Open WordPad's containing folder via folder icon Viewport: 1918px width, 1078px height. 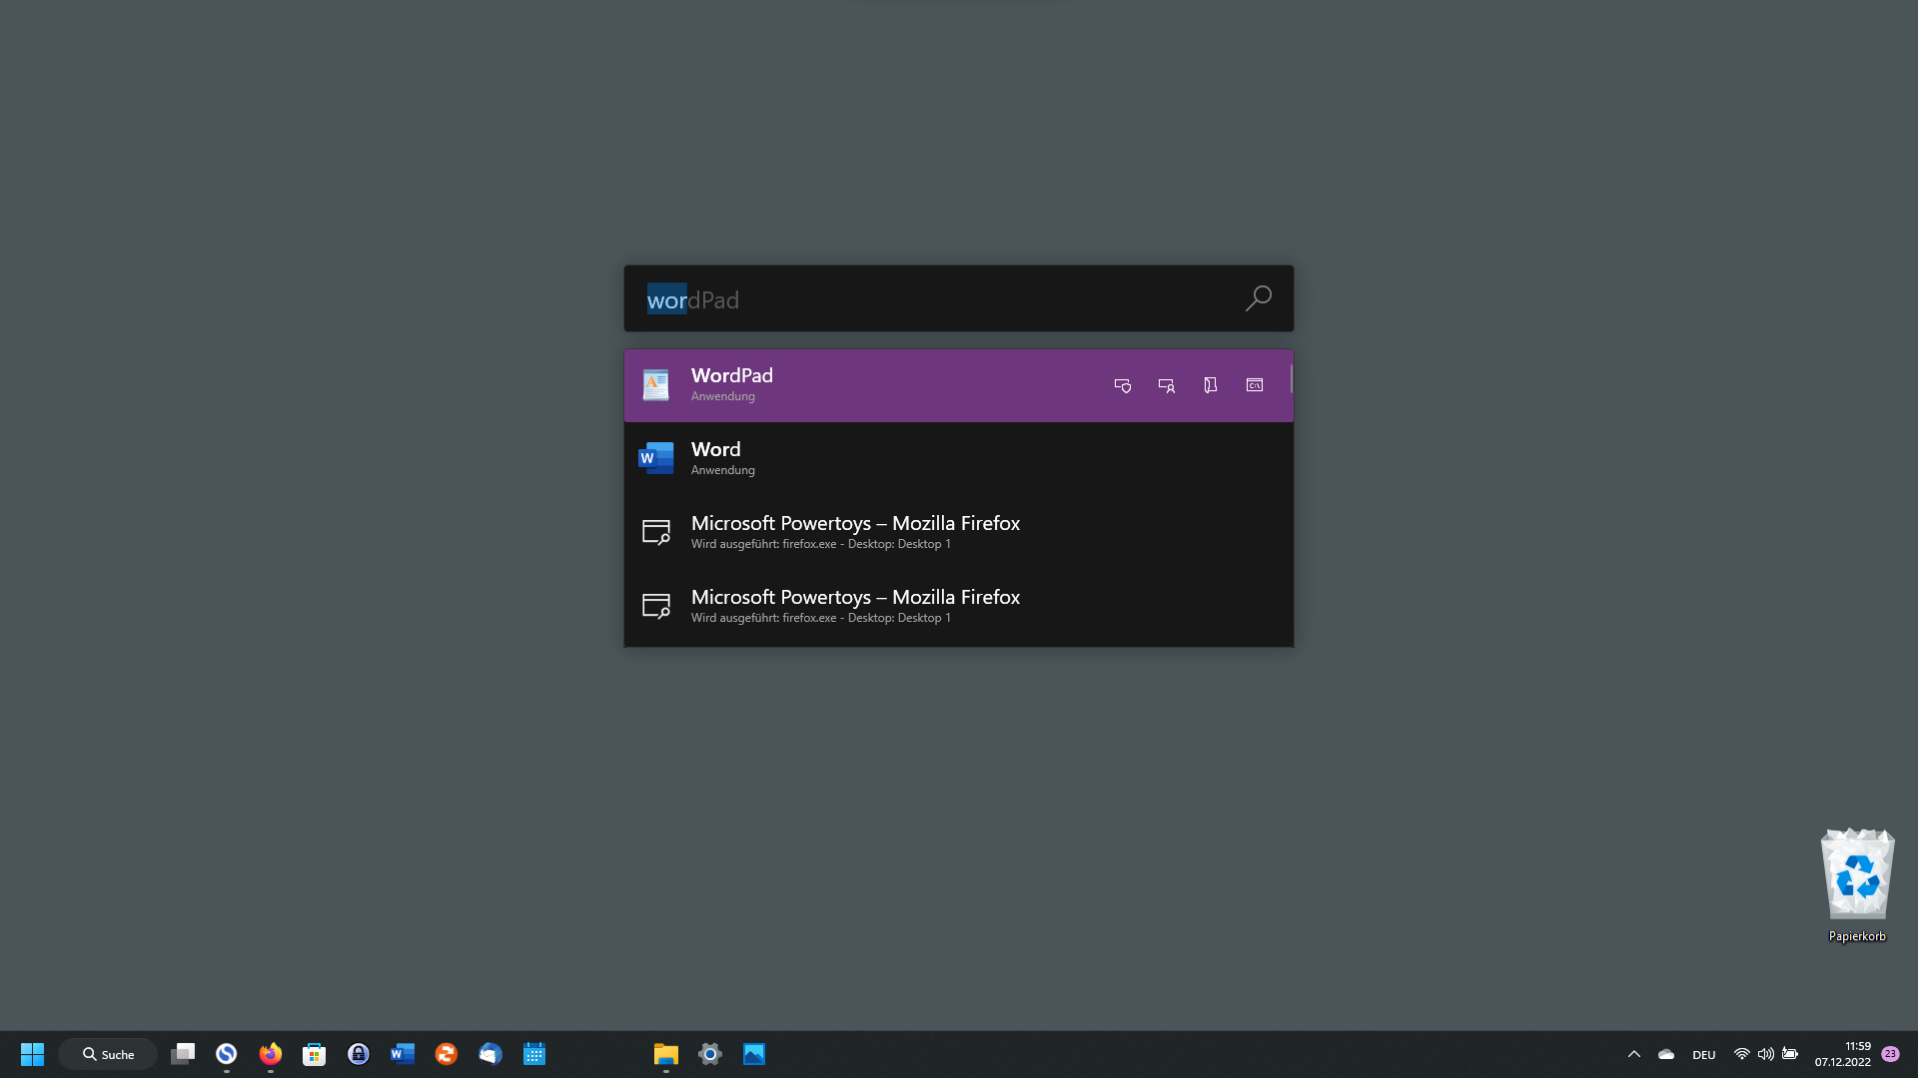point(1211,385)
